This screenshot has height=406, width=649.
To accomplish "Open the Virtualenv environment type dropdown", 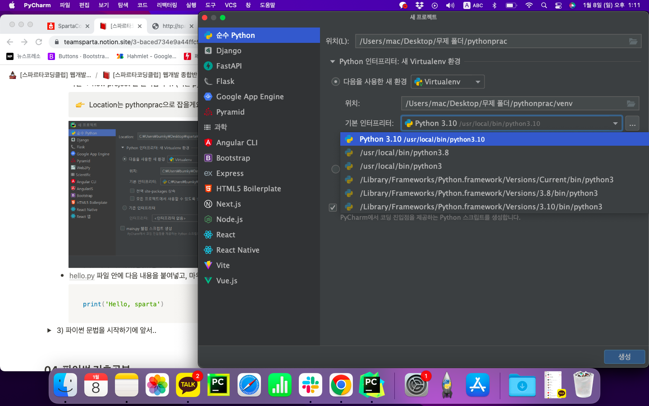I will [448, 82].
